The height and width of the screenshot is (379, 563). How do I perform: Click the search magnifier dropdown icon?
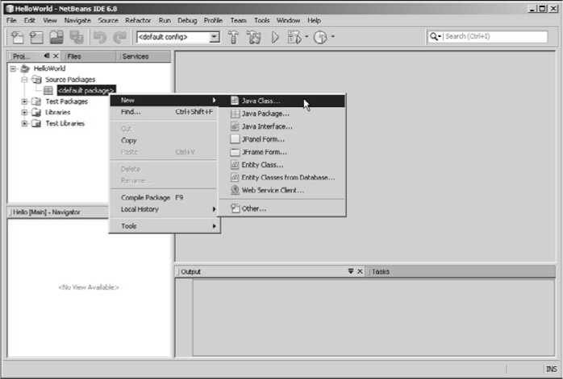(436, 36)
